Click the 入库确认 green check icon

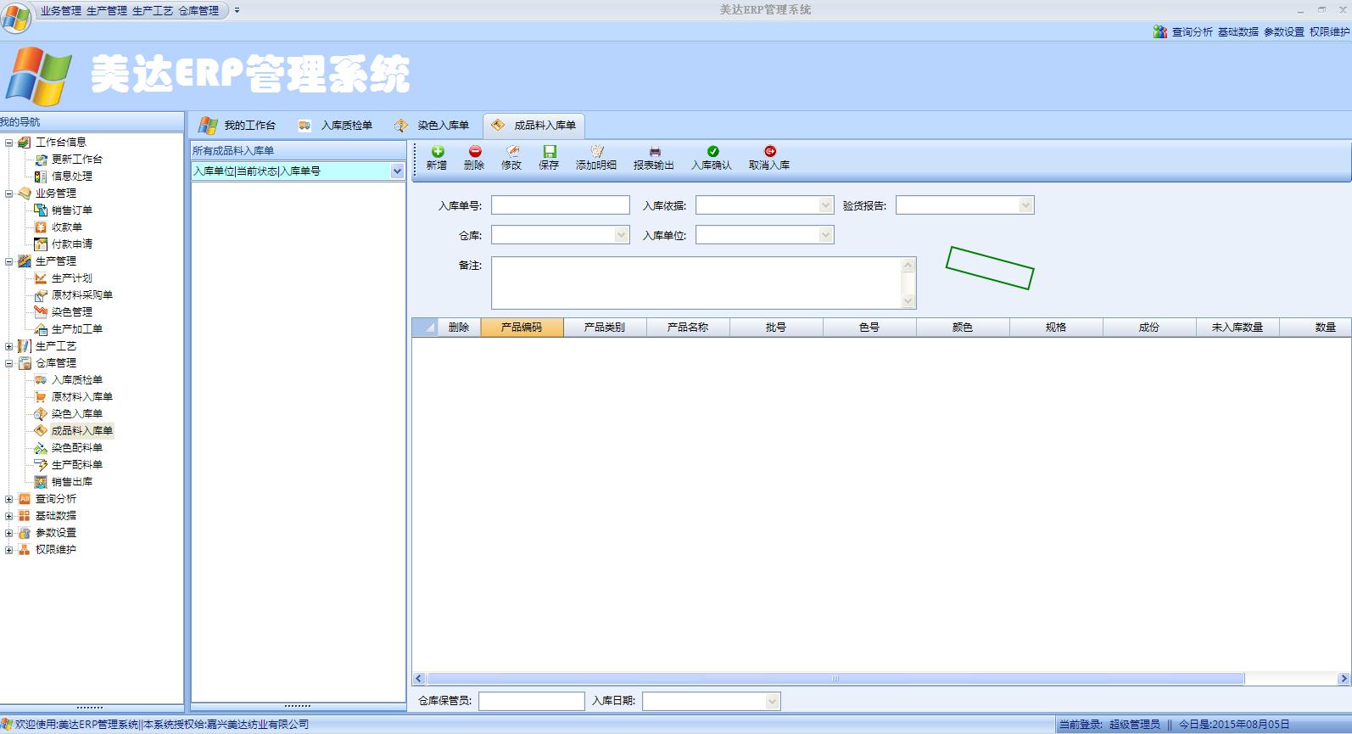pos(712,152)
